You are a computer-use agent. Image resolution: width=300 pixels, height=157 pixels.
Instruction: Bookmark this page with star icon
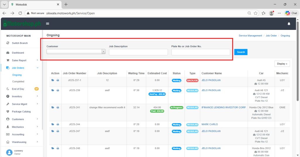[x=256, y=13]
